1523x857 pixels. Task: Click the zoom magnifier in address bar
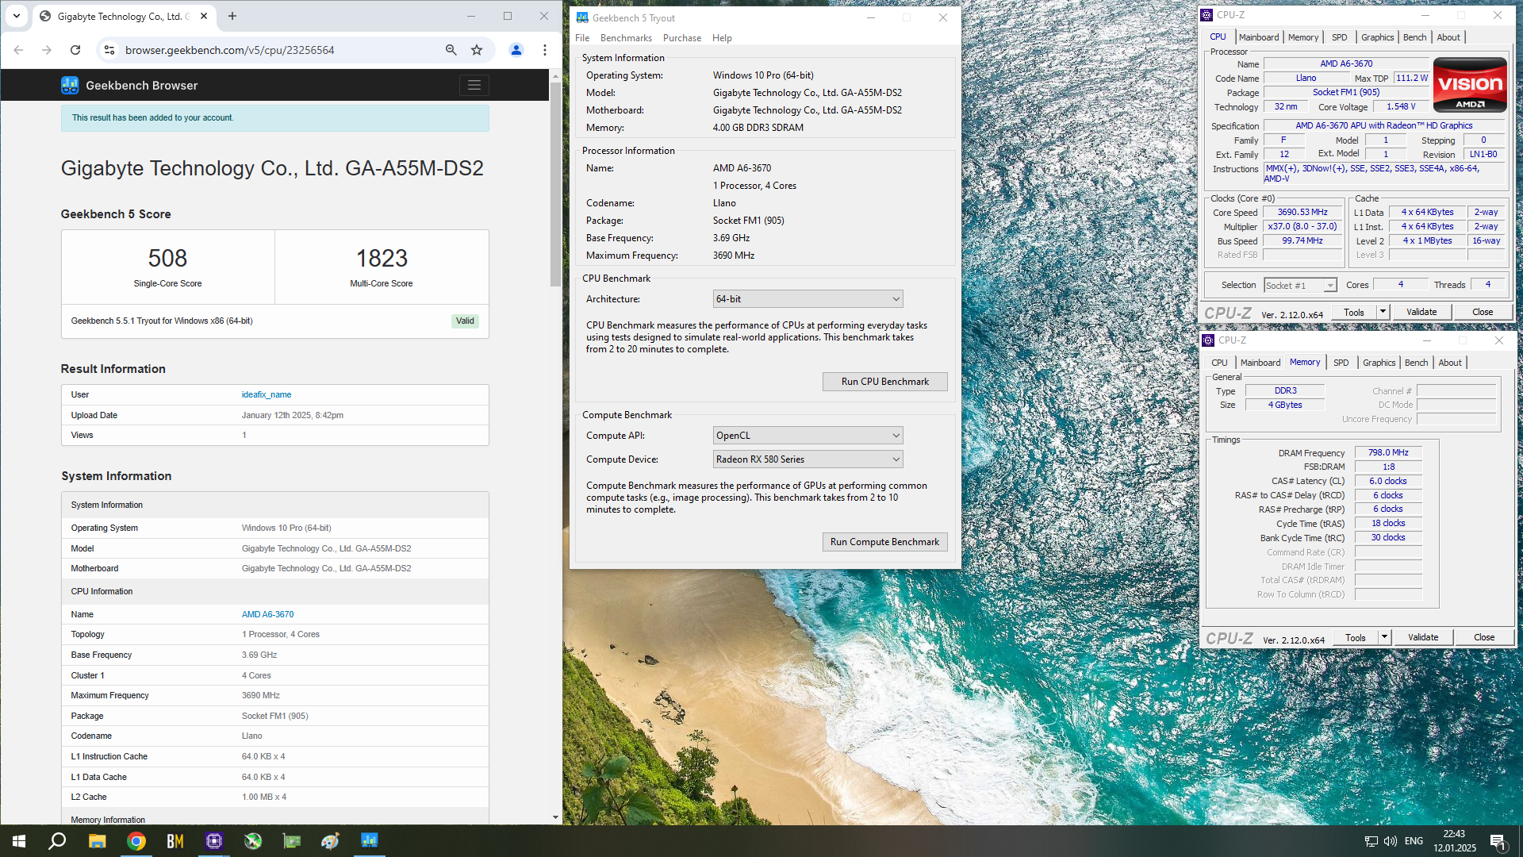451,50
